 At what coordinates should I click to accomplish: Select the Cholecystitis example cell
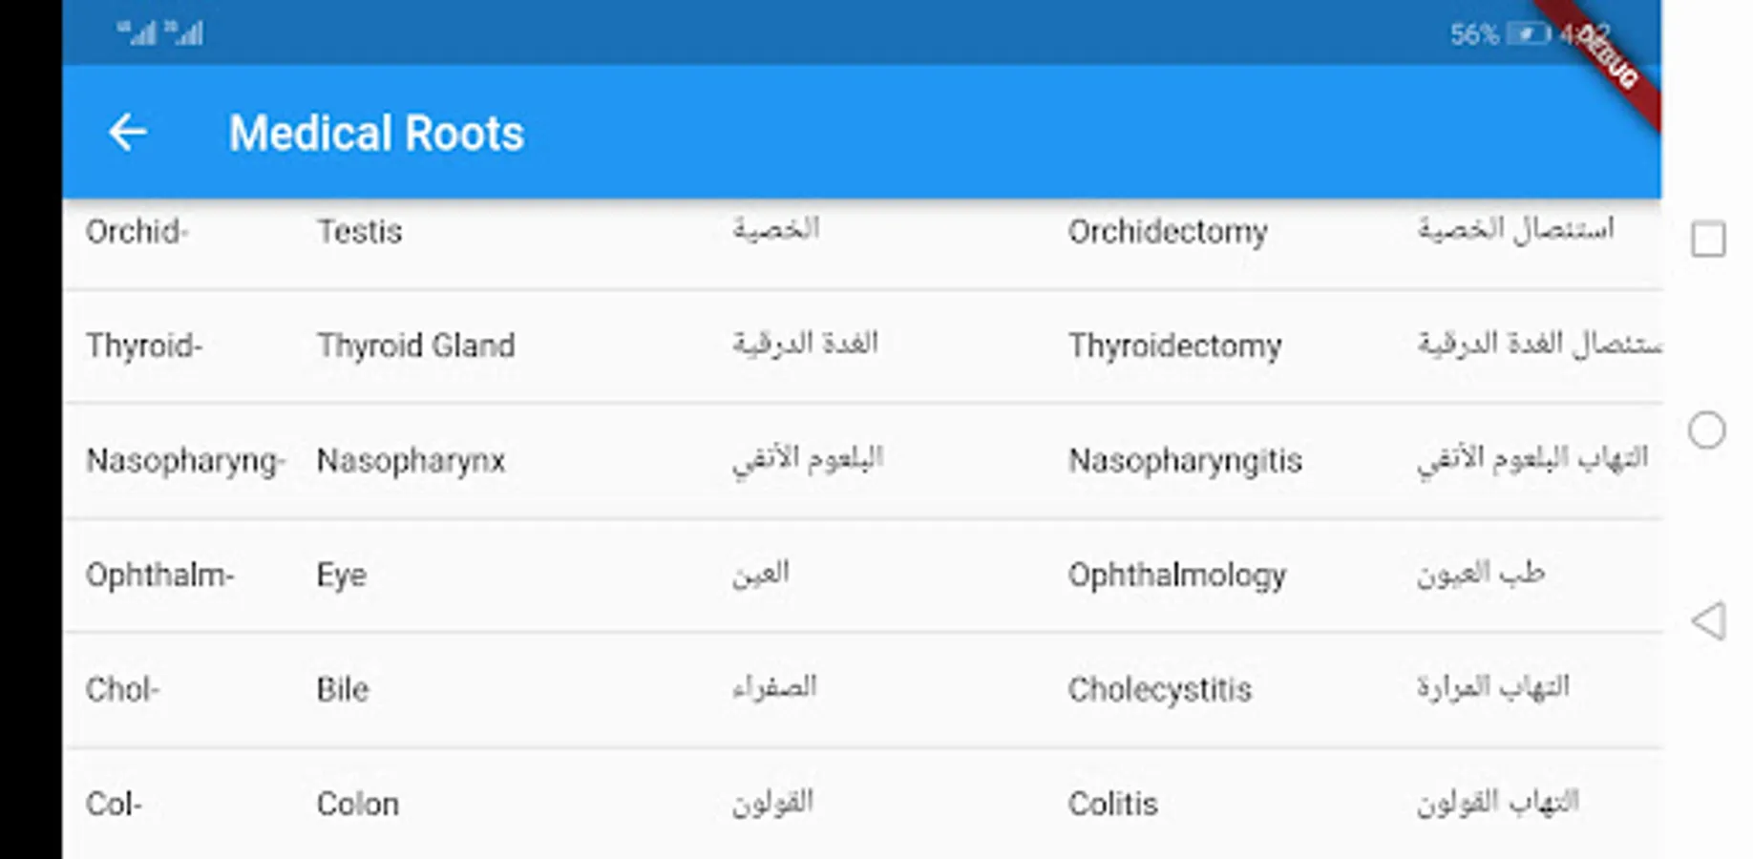point(1159,690)
